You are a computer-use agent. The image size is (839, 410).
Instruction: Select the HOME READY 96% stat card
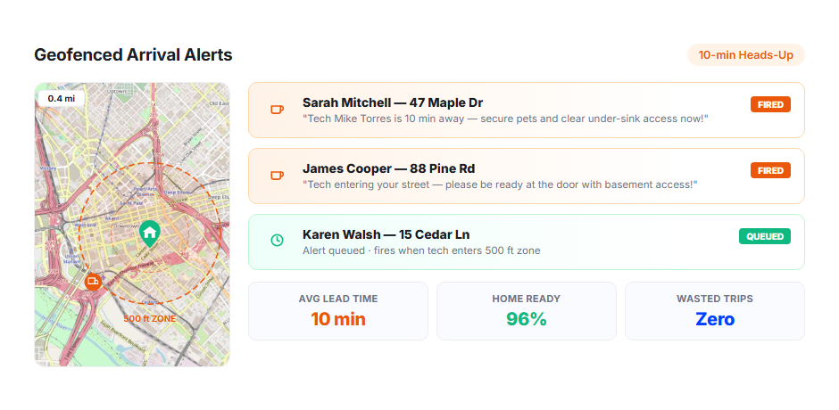click(527, 311)
